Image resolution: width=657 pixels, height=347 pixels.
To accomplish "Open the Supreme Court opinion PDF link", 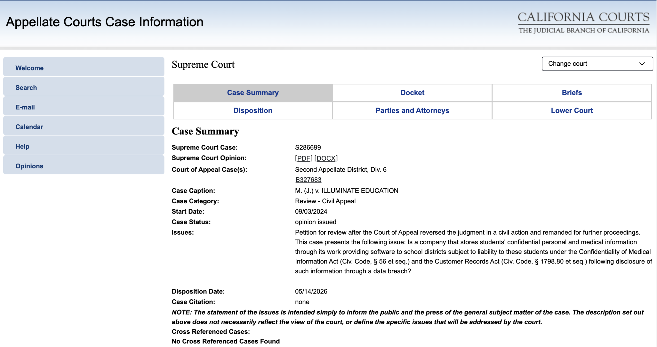I will pos(304,158).
